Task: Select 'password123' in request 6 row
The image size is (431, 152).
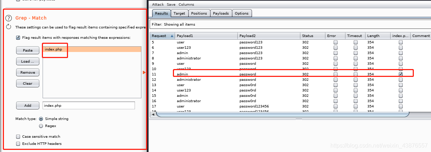Action: click(251, 47)
